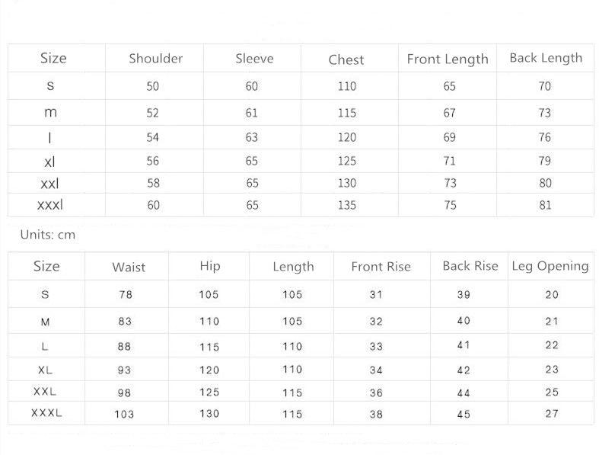The image size is (599, 455).
Task: Click hip value 130 in the bottom table
Action: 209,414
